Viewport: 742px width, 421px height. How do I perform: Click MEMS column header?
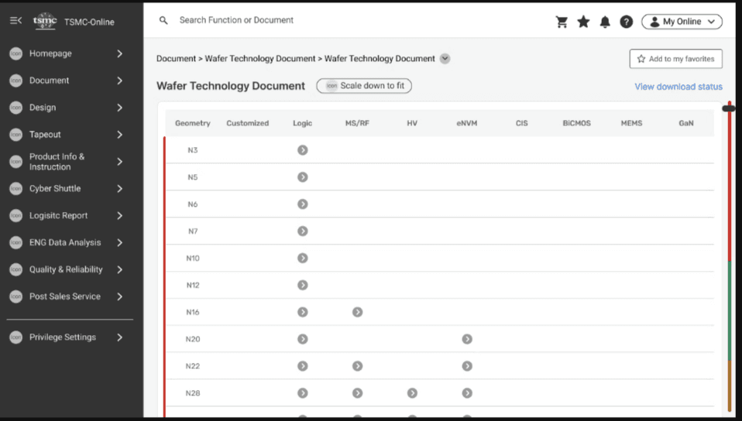coord(631,123)
